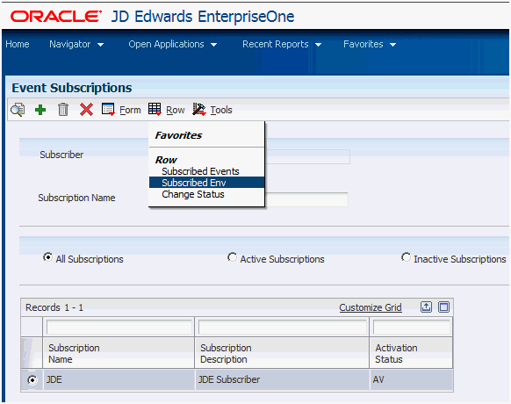
Task: Expand the Navigator dropdown
Action: click(x=76, y=44)
